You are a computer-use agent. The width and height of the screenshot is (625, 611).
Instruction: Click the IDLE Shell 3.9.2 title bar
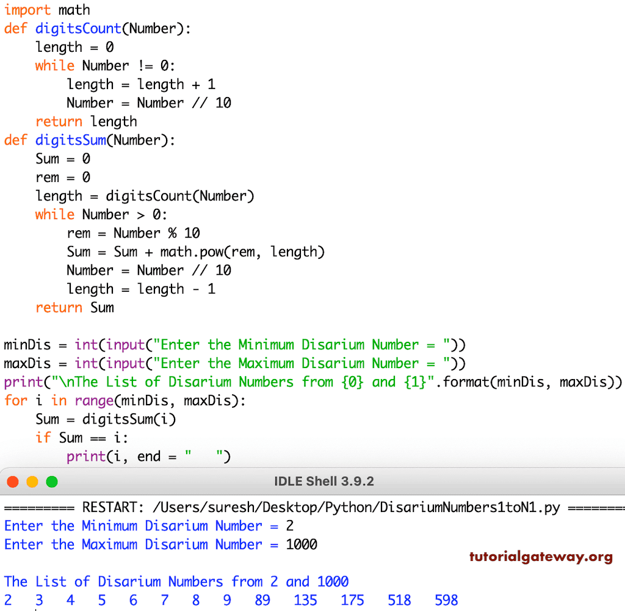[x=324, y=481]
